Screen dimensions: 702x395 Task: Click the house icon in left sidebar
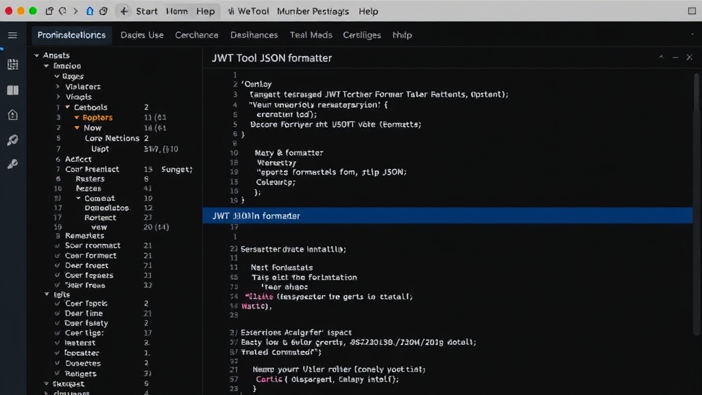click(12, 115)
